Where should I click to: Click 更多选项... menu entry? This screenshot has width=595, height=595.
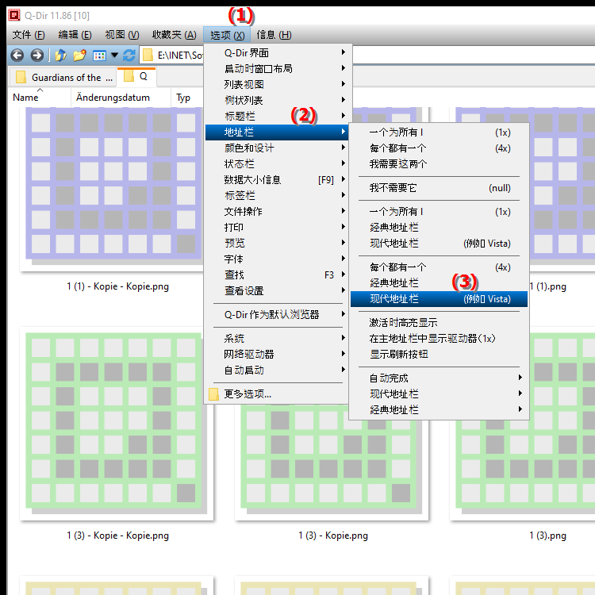point(278,394)
